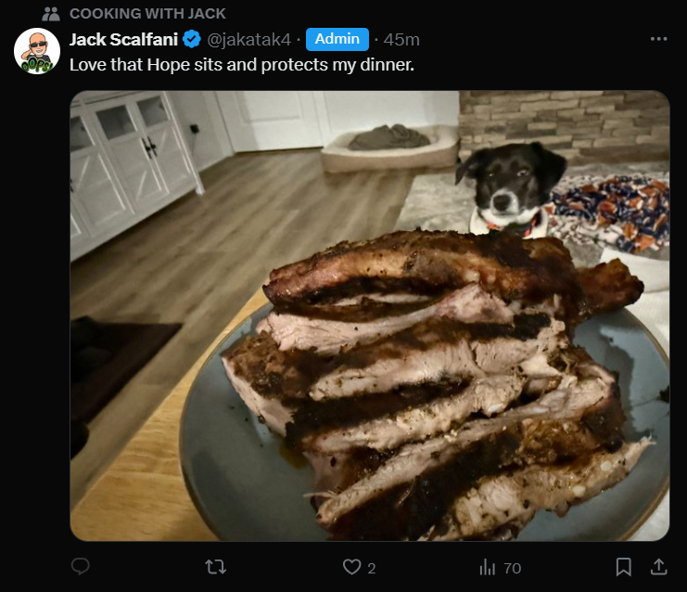Repost the tweet using the retweet icon

coord(216,567)
